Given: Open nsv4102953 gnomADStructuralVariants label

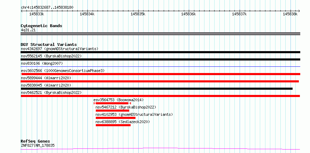Looking at the screenshot, I should (134, 114).
